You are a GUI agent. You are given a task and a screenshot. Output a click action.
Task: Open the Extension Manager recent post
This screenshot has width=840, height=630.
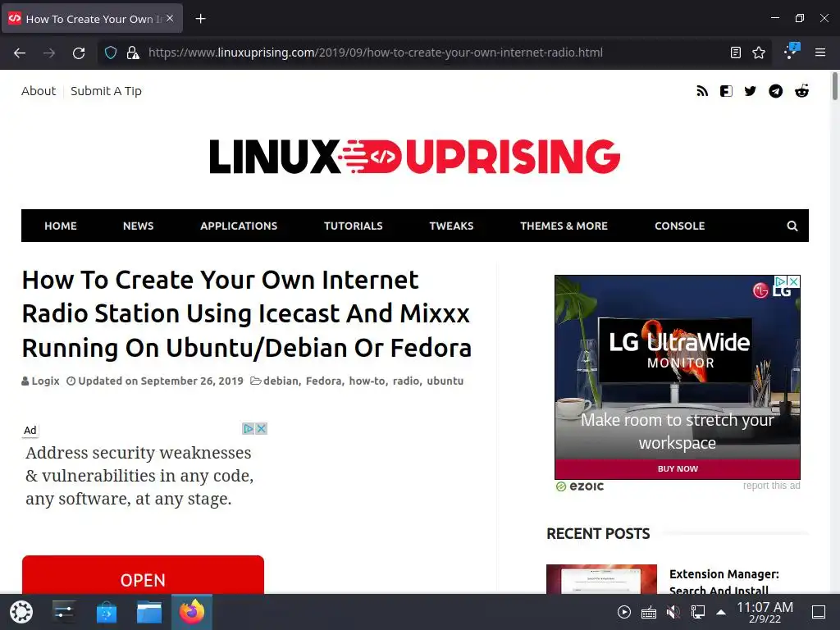click(724, 582)
